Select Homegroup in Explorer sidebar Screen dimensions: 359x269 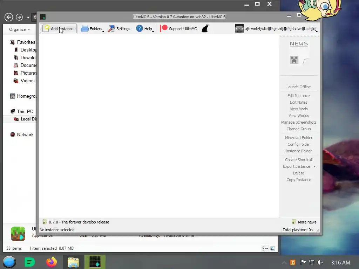(x=23, y=96)
